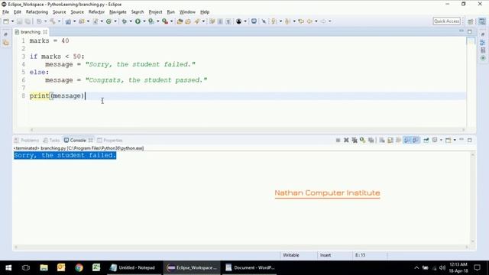Viewport: 489px width, 275px height.
Task: Open File Explorer from the taskbar
Action: pos(44,267)
